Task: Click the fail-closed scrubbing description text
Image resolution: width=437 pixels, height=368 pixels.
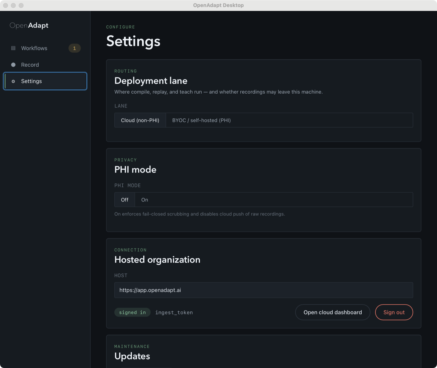Action: pos(200,214)
